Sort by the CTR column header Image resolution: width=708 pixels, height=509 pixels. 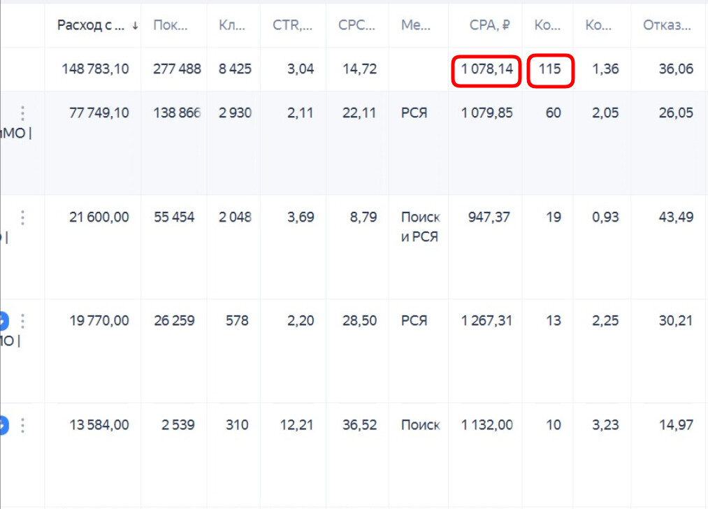click(293, 25)
